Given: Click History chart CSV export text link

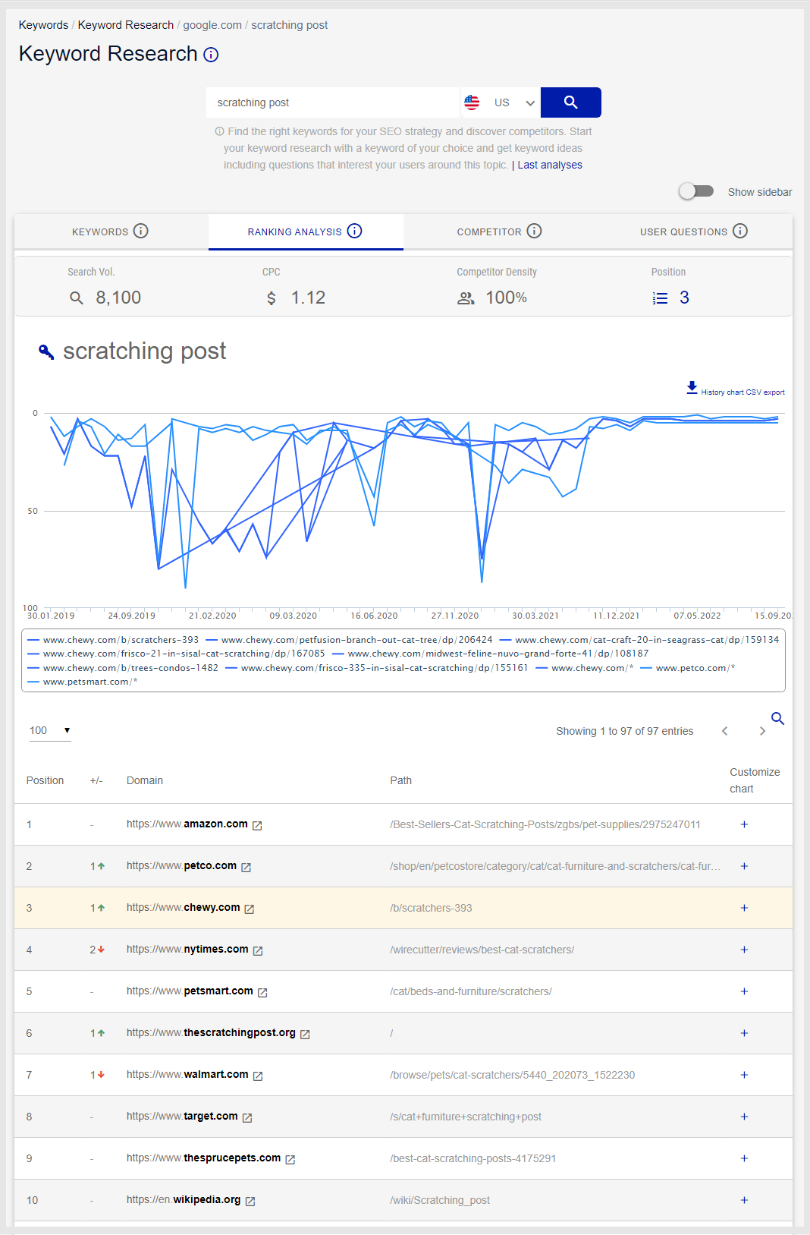Looking at the screenshot, I should pos(742,392).
